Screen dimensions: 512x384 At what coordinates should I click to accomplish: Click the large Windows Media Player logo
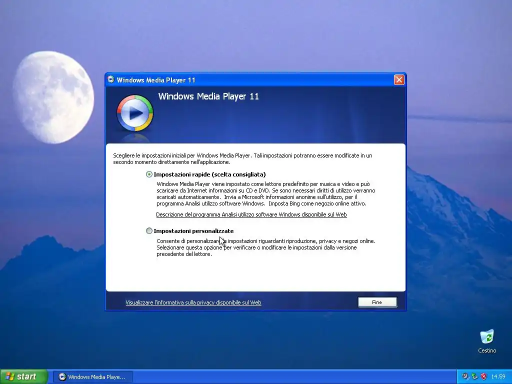tap(135, 113)
